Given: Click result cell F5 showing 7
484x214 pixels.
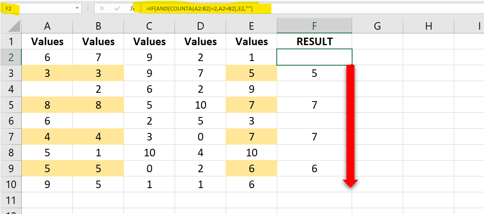Looking at the screenshot, I should click(x=314, y=105).
